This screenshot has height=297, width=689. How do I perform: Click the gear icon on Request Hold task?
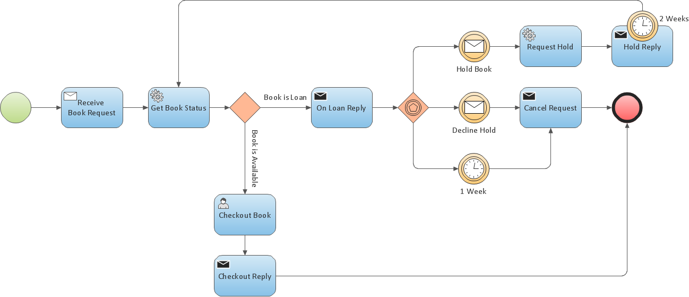[529, 35]
